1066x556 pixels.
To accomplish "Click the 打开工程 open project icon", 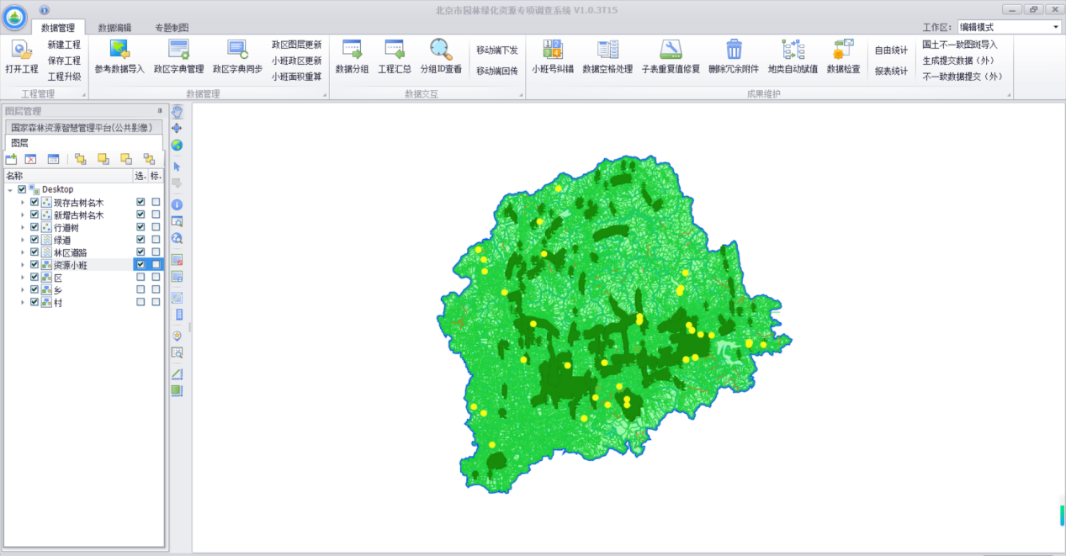I will tap(21, 50).
